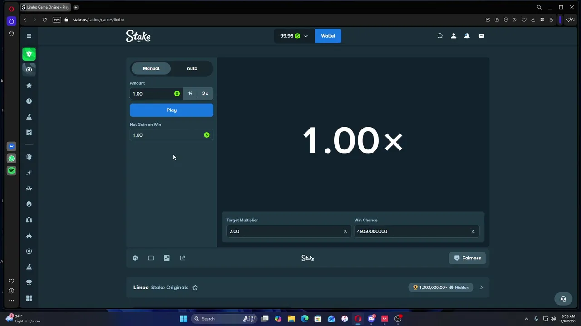This screenshot has height=326, width=581.
Task: Click the Stake Originals link
Action: (170, 288)
